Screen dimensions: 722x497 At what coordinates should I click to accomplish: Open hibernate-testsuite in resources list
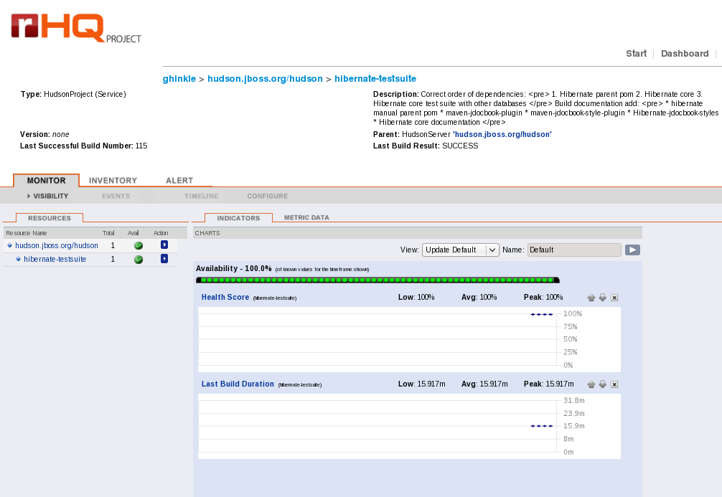click(x=55, y=259)
